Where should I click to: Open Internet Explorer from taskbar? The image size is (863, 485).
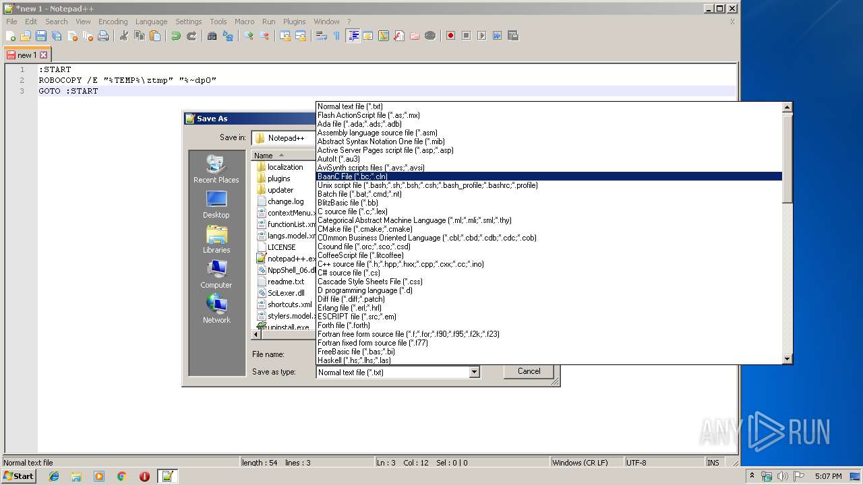54,476
